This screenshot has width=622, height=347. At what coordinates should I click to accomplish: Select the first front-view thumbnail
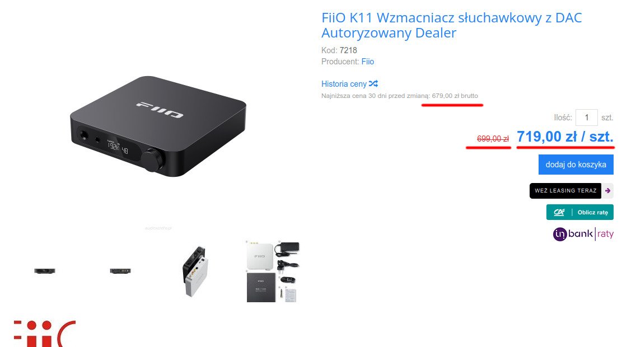coord(45,271)
